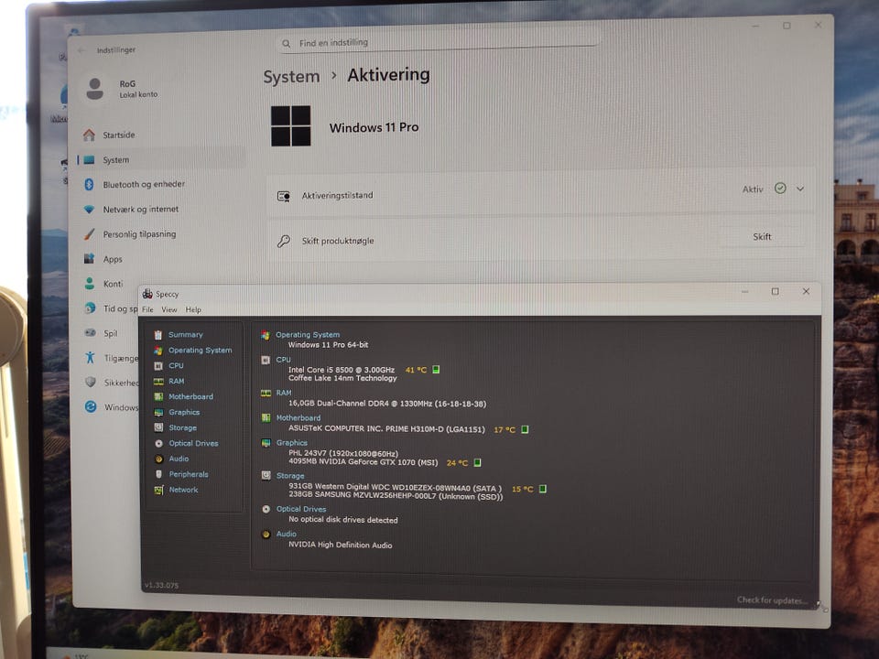
Task: Click the Startside home icon in Settings
Action: pos(89,135)
